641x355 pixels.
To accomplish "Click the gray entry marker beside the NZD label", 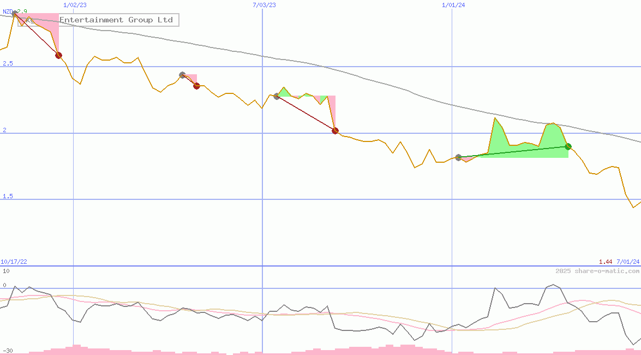I will [x=15, y=14].
